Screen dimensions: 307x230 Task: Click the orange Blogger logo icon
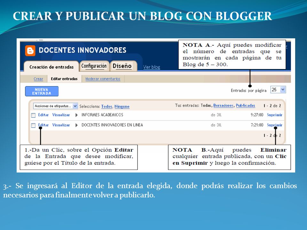click(30, 51)
